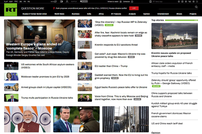Open the search magnifier icon
The height and width of the screenshot is (134, 202).
coord(196,7)
